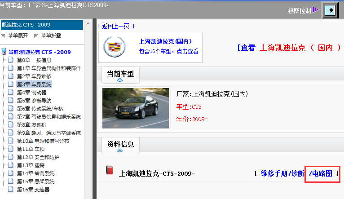344x199 pixels.
Task: Open 第2章 车身维修
Action: point(34,76)
